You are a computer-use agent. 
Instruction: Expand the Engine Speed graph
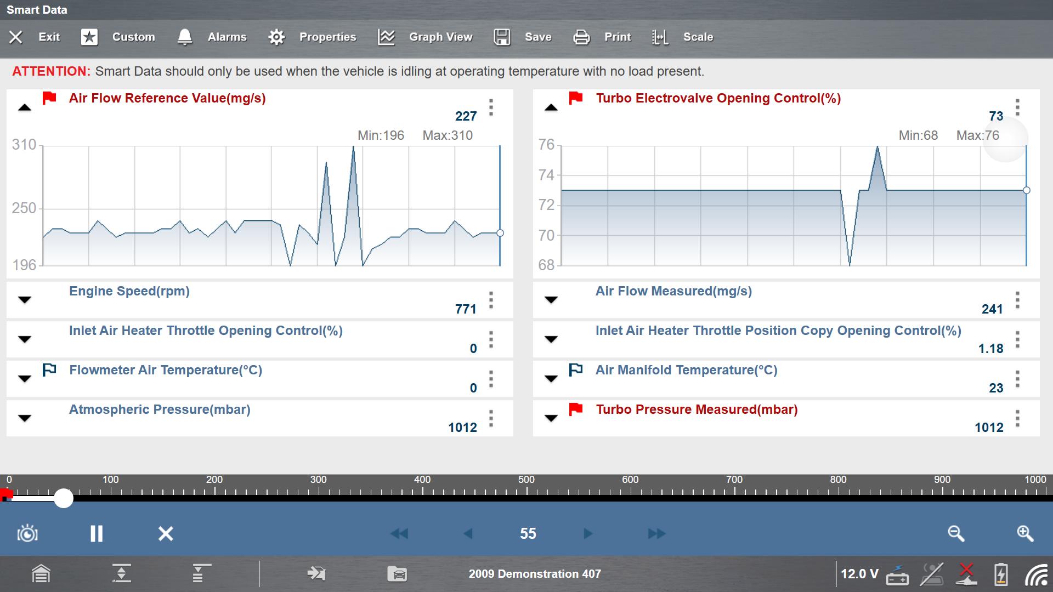(25, 300)
